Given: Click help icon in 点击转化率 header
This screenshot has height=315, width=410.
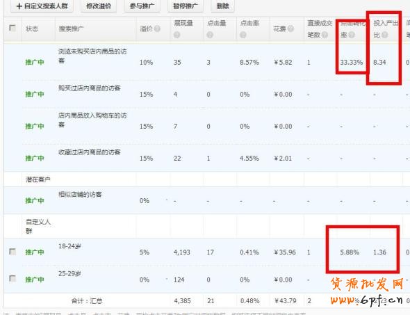Looking at the screenshot, I should (352, 35).
